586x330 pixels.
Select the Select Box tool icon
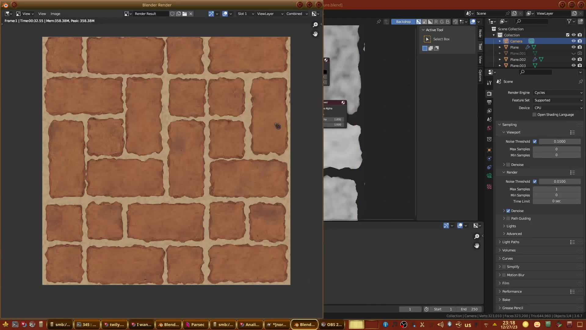pos(427,39)
